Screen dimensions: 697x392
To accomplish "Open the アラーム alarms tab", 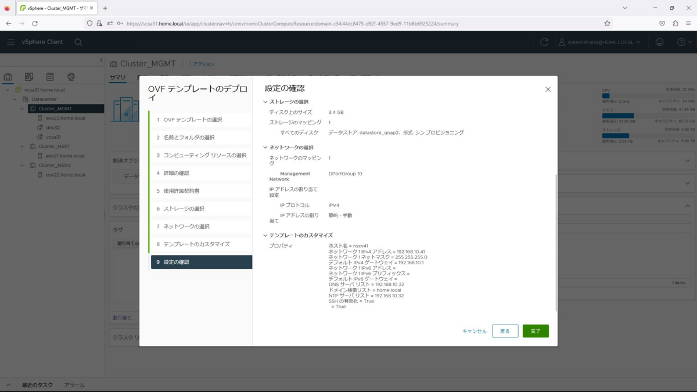I will point(74,385).
